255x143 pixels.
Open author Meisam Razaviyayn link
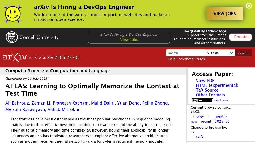pyautogui.click(x=25, y=109)
